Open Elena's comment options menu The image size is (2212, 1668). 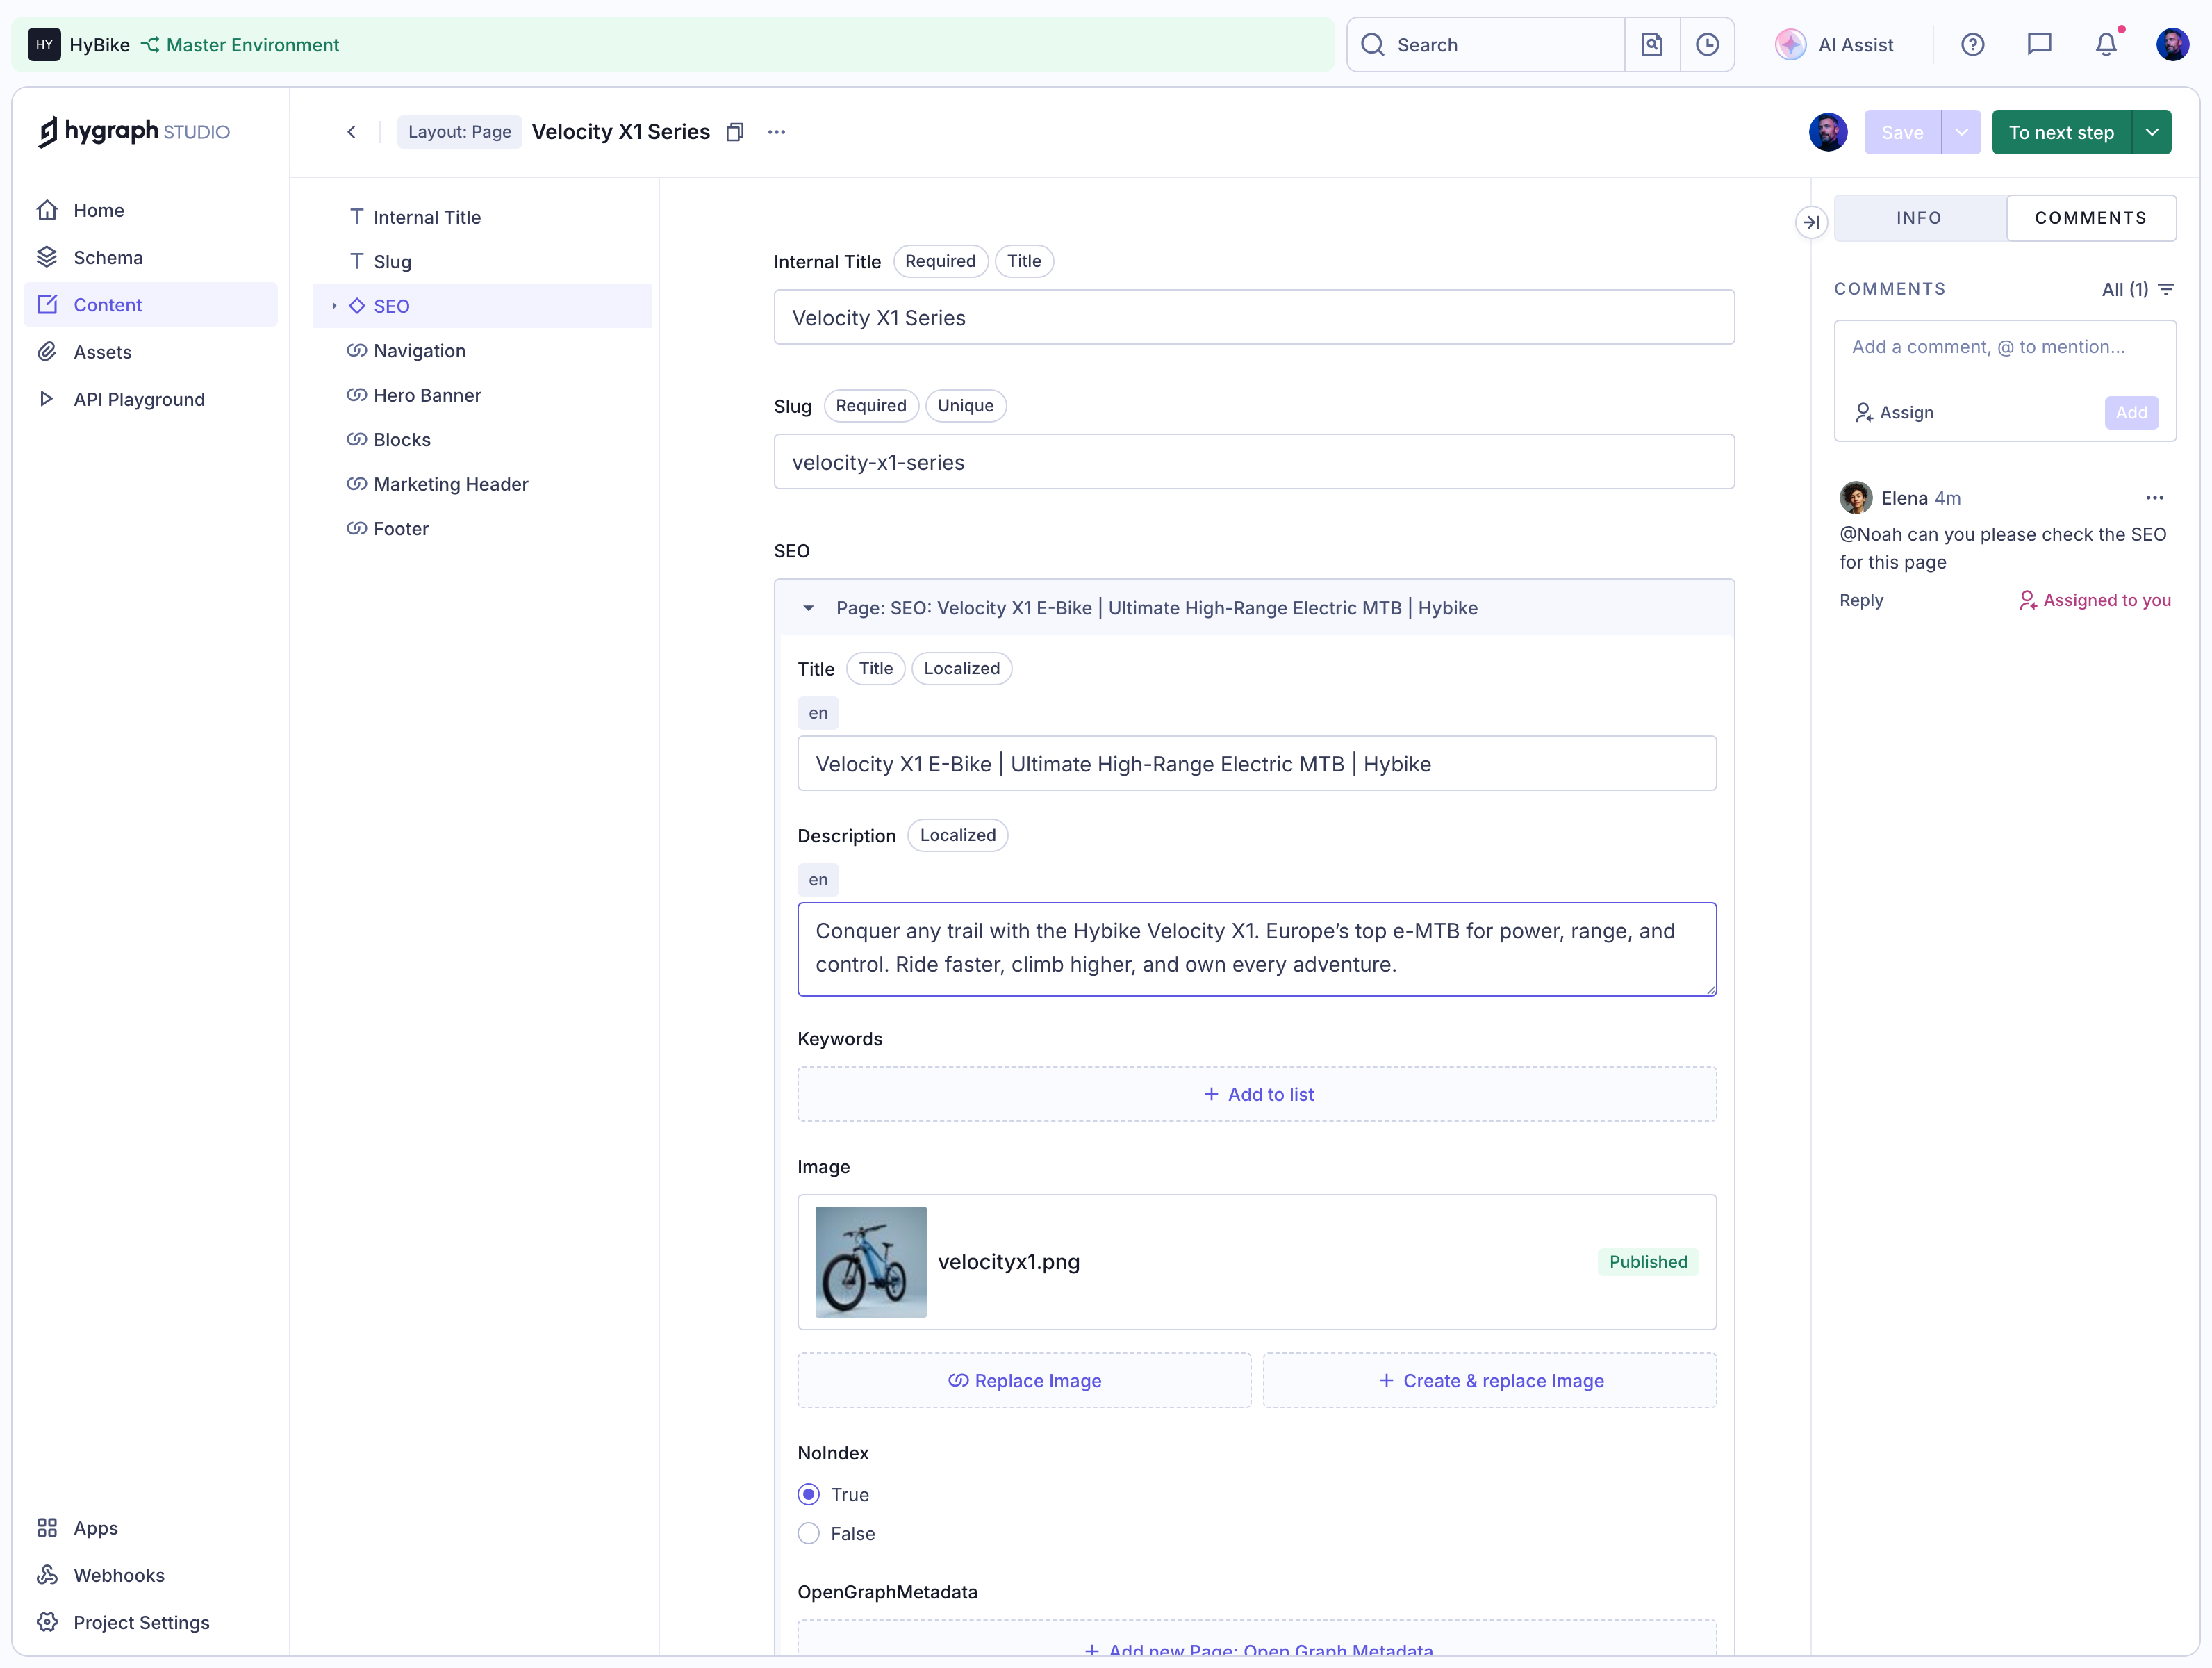[x=2154, y=498]
